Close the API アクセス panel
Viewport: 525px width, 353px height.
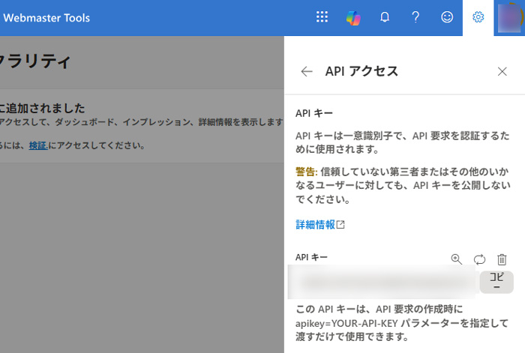[502, 71]
